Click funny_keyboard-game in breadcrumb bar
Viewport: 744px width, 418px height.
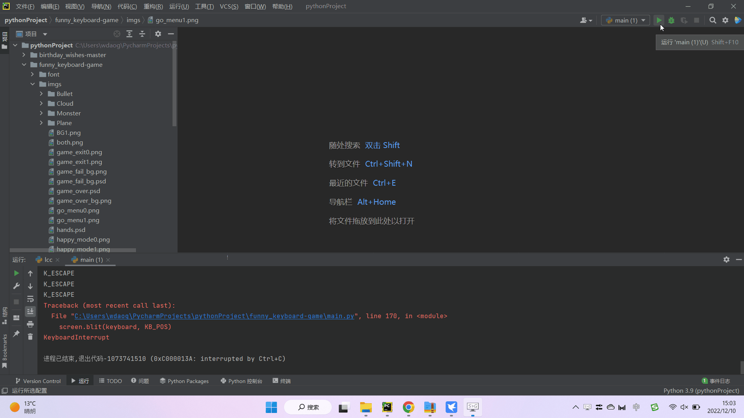pos(87,20)
